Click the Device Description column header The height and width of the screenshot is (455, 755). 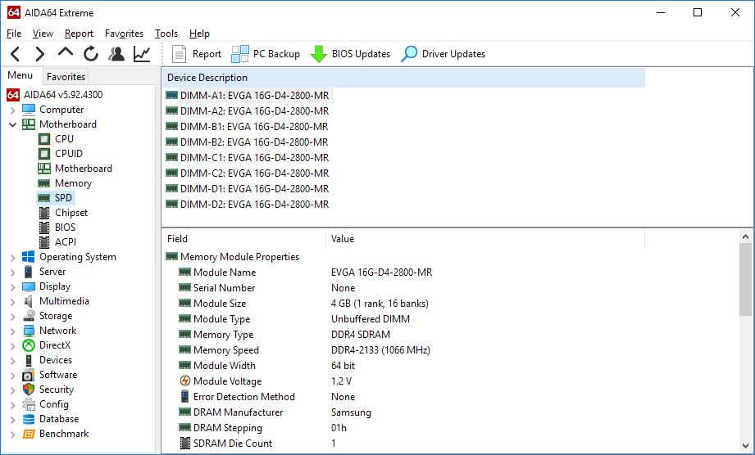pyautogui.click(x=403, y=78)
